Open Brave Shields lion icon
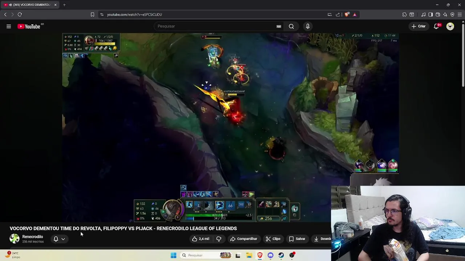Viewport: 465px width, 261px height. [x=347, y=14]
